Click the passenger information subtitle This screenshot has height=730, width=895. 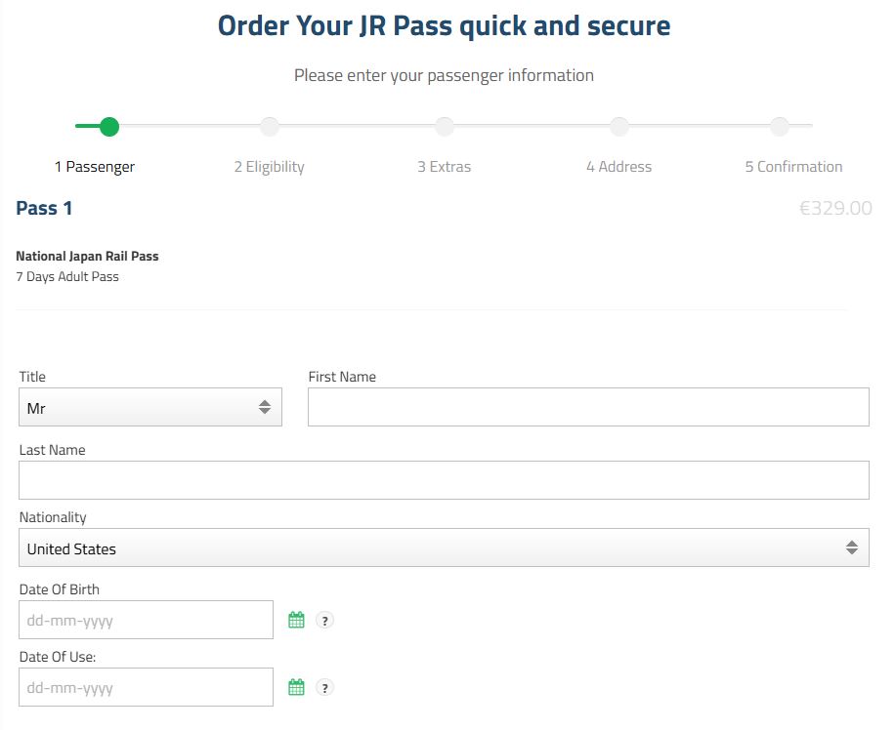coord(444,75)
